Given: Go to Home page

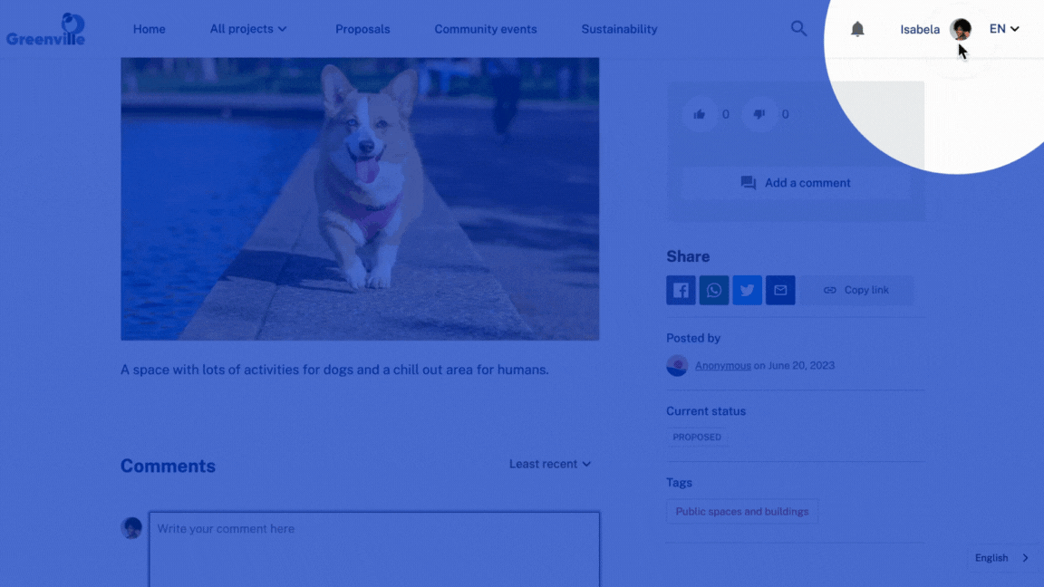Looking at the screenshot, I should [x=150, y=29].
